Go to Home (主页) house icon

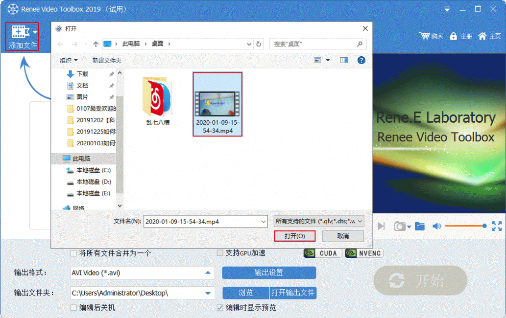click(x=482, y=36)
